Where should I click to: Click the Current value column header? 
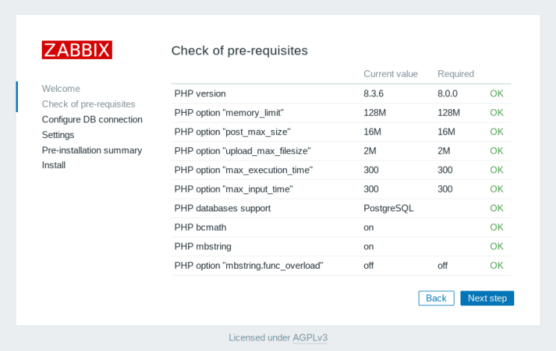pos(390,74)
